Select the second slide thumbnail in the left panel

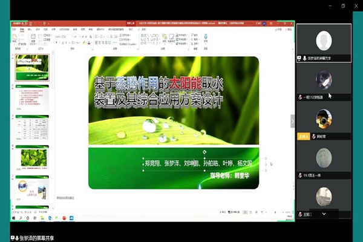(32, 96)
